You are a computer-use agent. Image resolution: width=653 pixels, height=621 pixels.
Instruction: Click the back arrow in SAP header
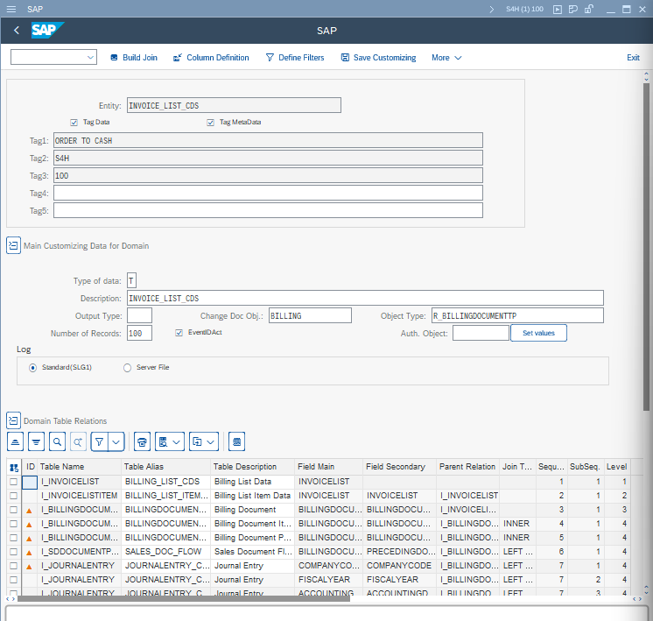(x=17, y=31)
